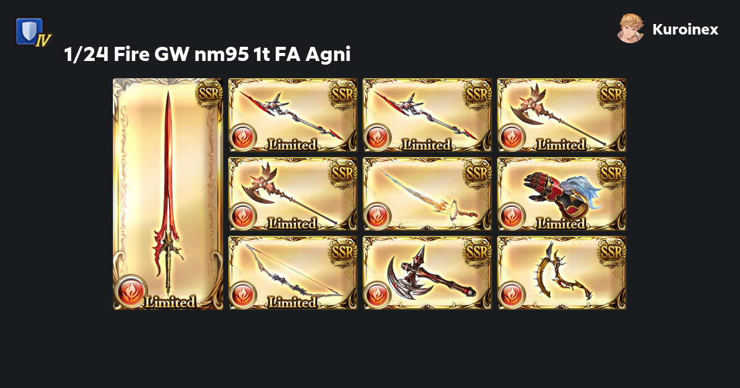
Task: Select the red sword main weapon
Action: pos(168,193)
